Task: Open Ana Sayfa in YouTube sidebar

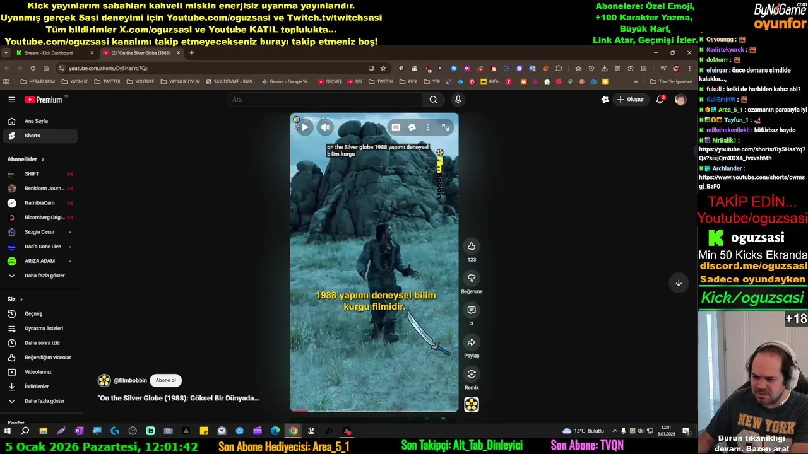Action: tap(39, 121)
